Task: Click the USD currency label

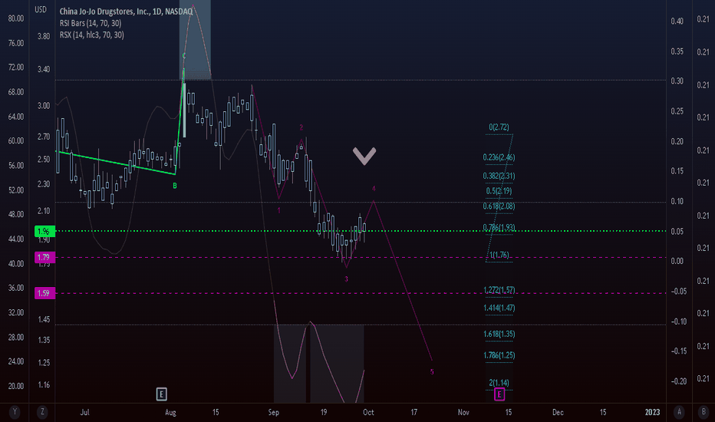Action: [41, 9]
